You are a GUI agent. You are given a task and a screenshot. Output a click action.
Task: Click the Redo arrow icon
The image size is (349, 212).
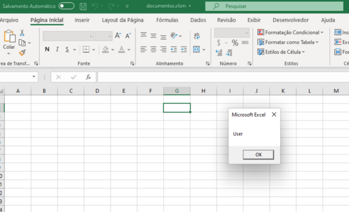click(111, 6)
